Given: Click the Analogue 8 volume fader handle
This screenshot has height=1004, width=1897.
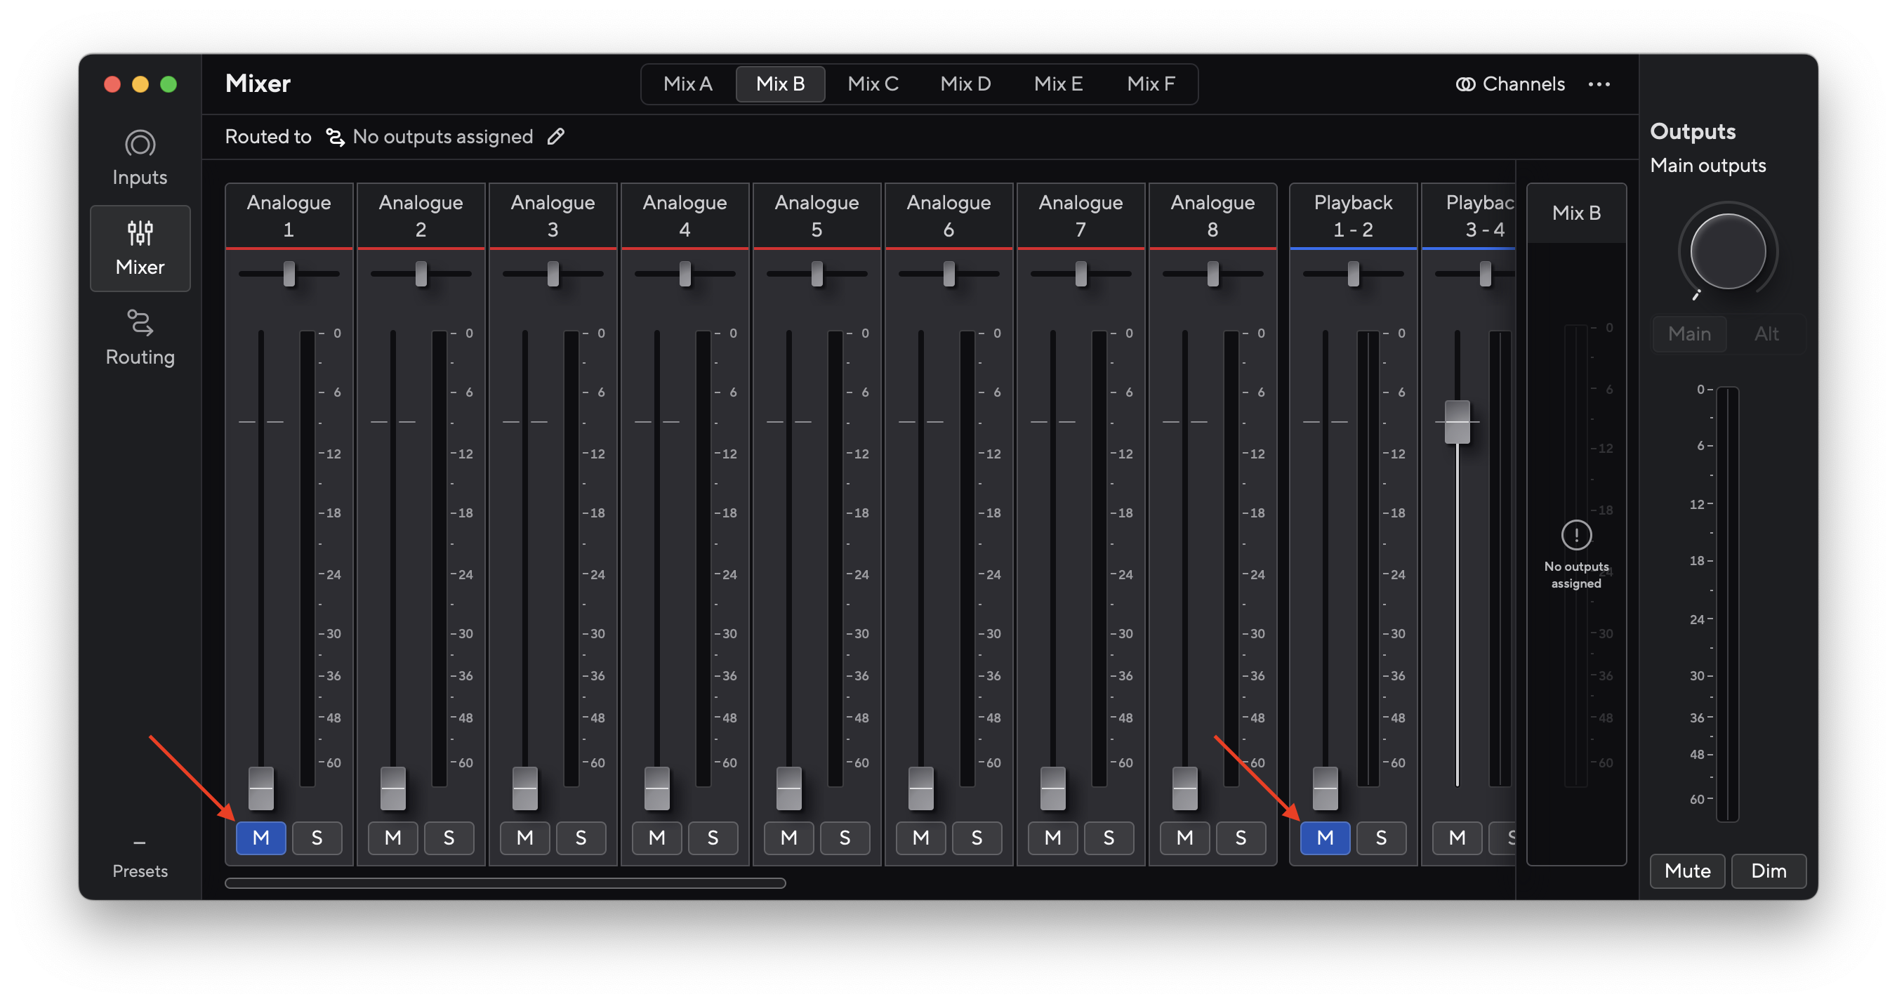Looking at the screenshot, I should coord(1184,788).
